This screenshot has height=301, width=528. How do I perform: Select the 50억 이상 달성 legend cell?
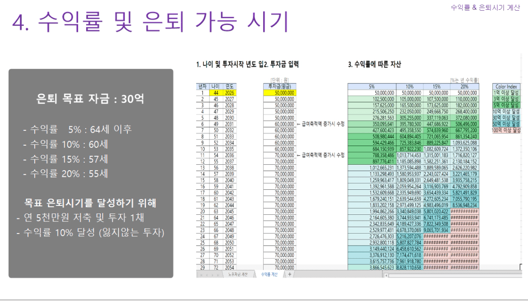pos(506,124)
